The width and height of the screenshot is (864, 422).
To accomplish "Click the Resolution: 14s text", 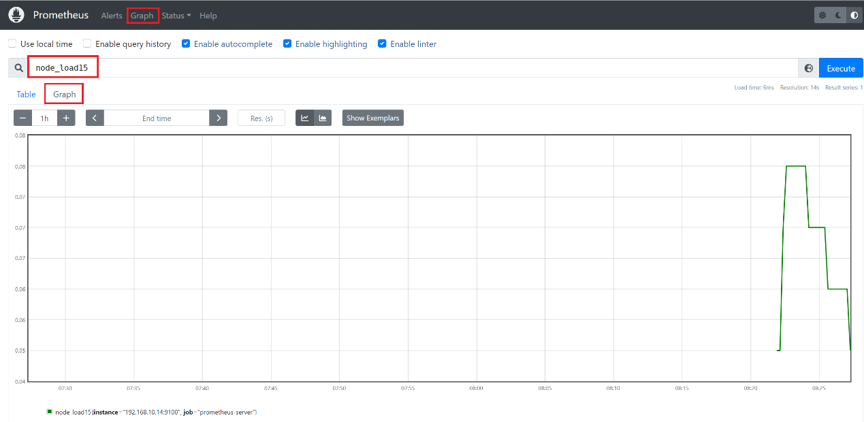I will pyautogui.click(x=800, y=88).
